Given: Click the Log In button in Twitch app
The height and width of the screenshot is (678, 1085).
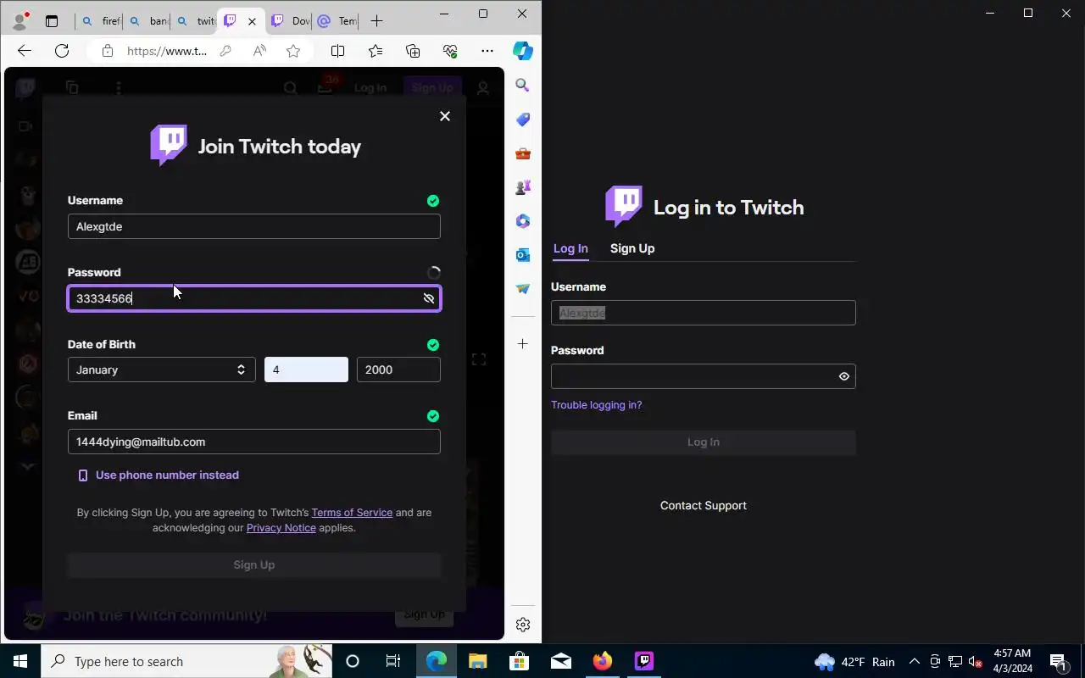Looking at the screenshot, I should [x=704, y=442].
